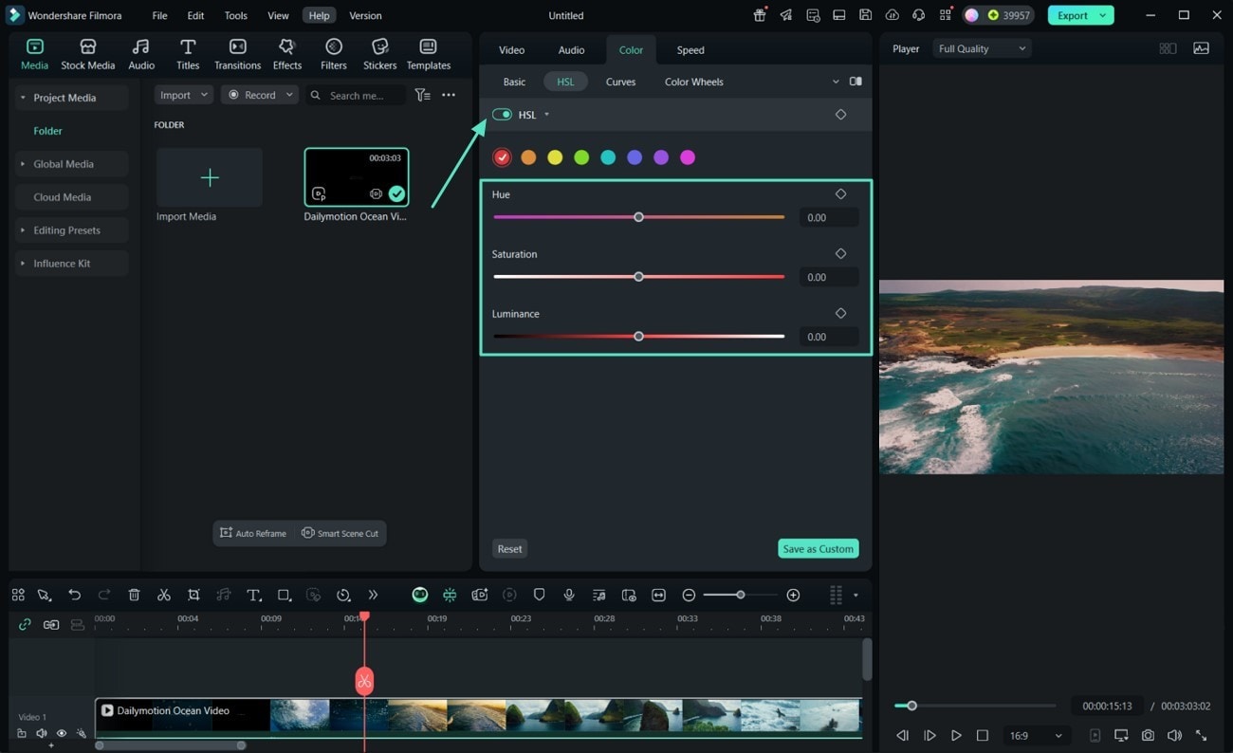Click the scissors split icon in timeline toolbar
Image resolution: width=1233 pixels, height=753 pixels.
[164, 595]
